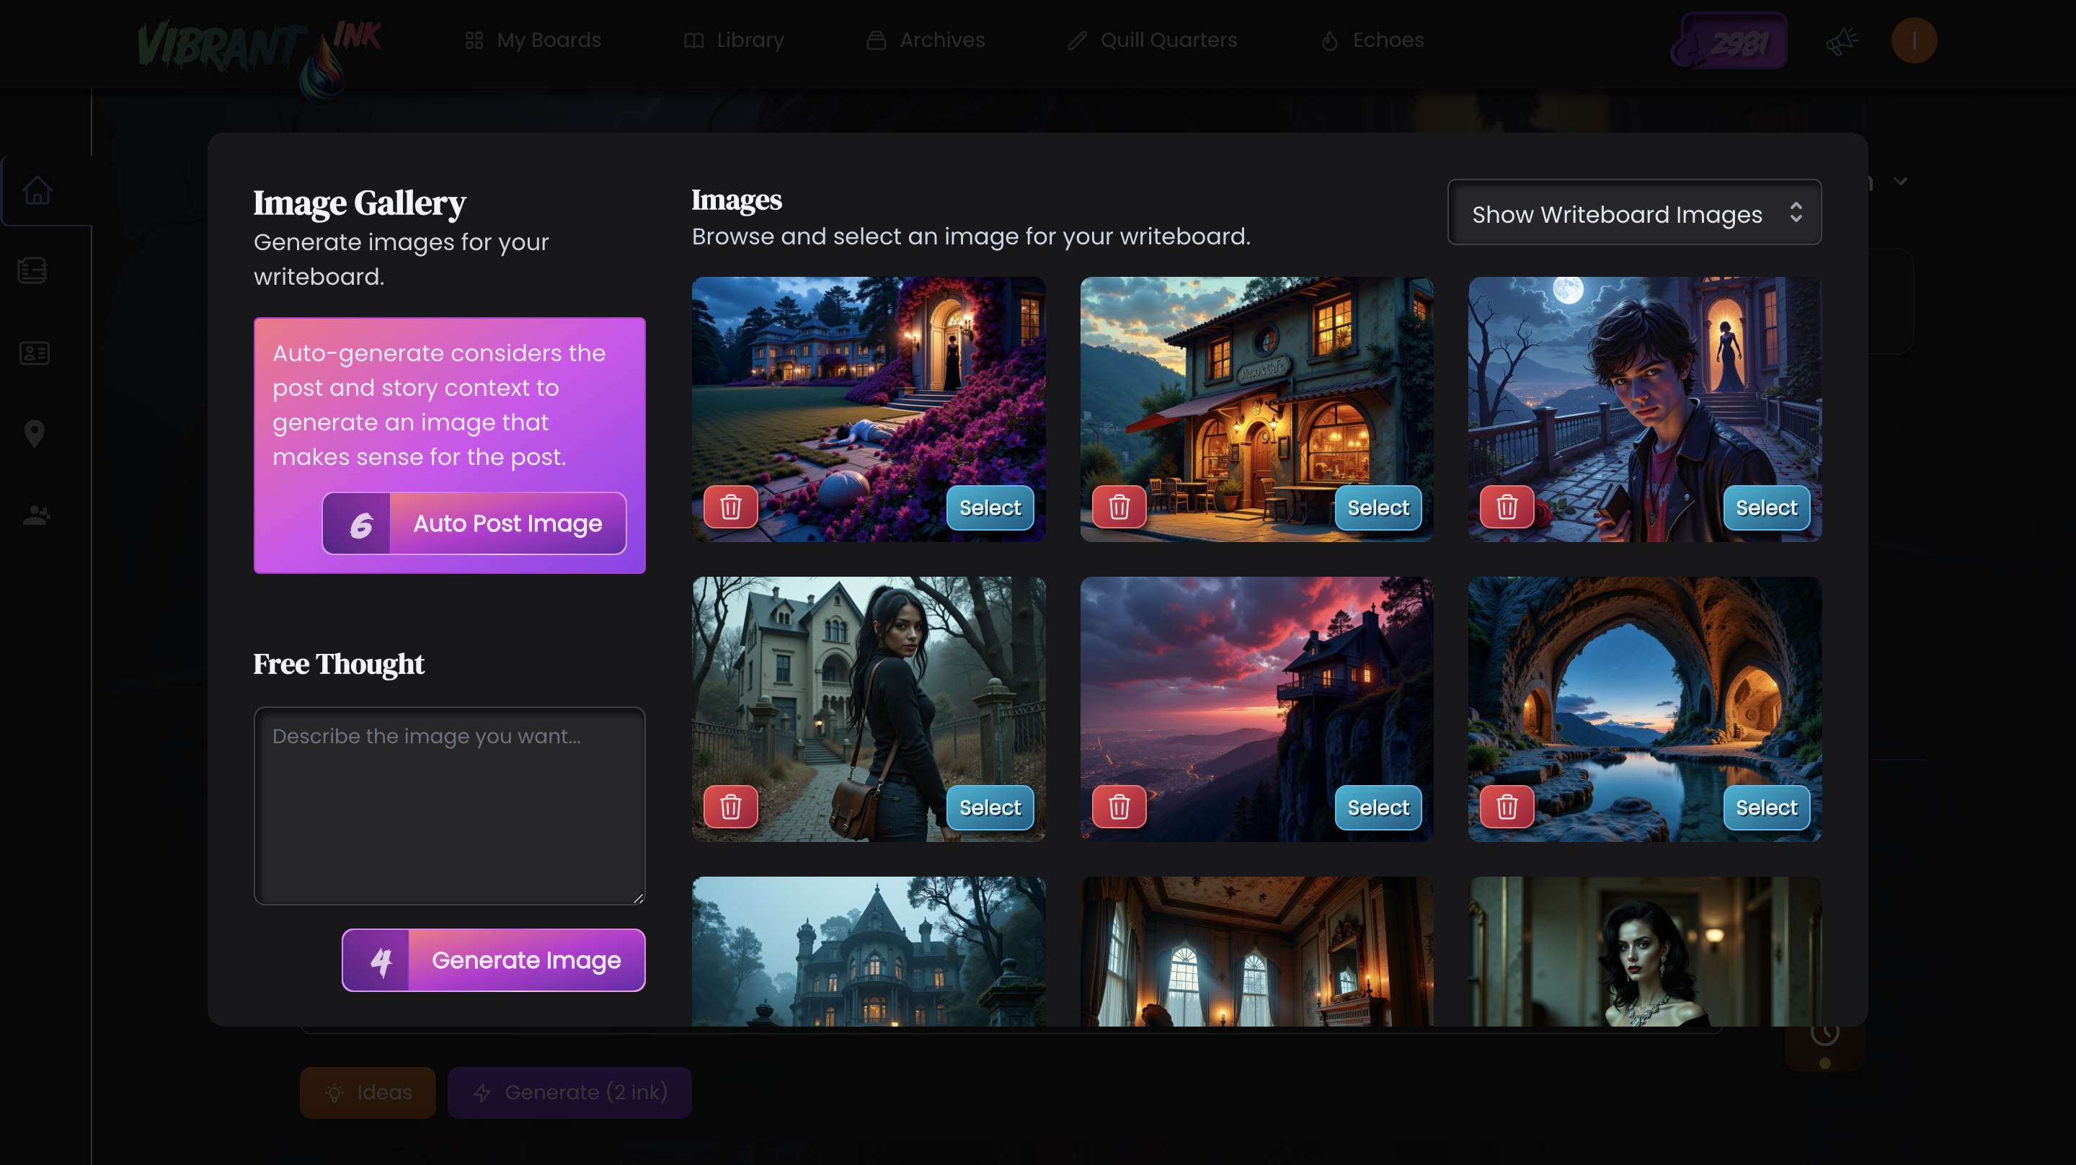Viewport: 2076px width, 1165px height.
Task: Open the user avatar in header
Action: pos(1913,40)
